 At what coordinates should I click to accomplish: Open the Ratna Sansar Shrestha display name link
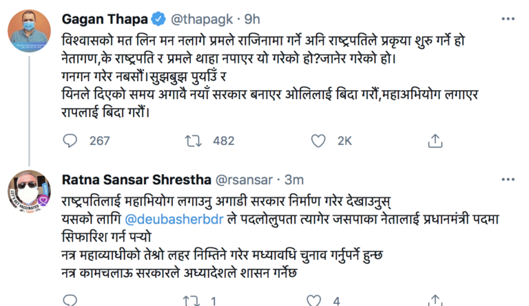click(x=136, y=180)
